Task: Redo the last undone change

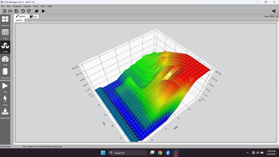Action: coord(29,11)
